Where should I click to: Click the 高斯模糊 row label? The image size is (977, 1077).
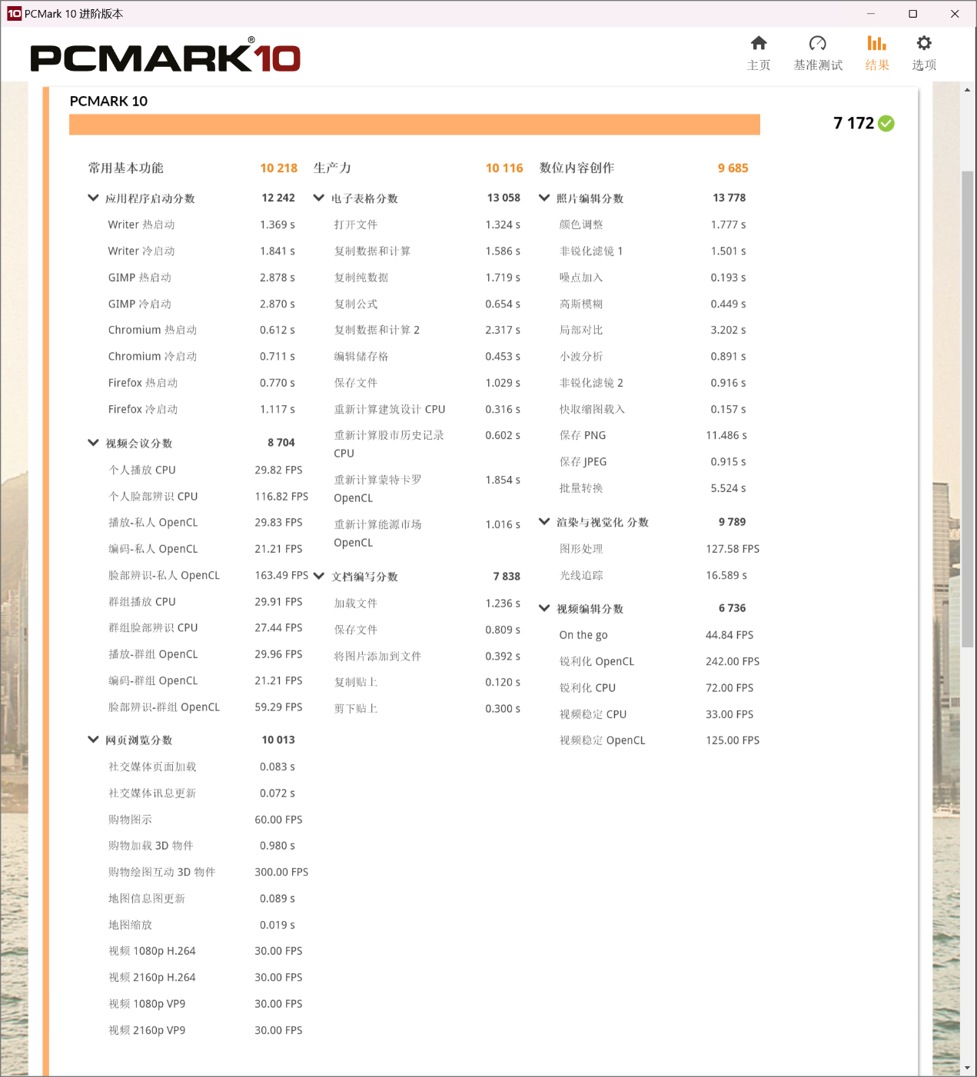[x=581, y=304]
